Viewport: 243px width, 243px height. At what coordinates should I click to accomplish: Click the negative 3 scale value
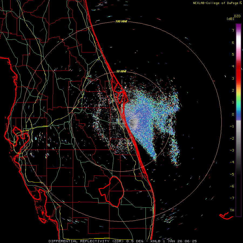(232, 150)
